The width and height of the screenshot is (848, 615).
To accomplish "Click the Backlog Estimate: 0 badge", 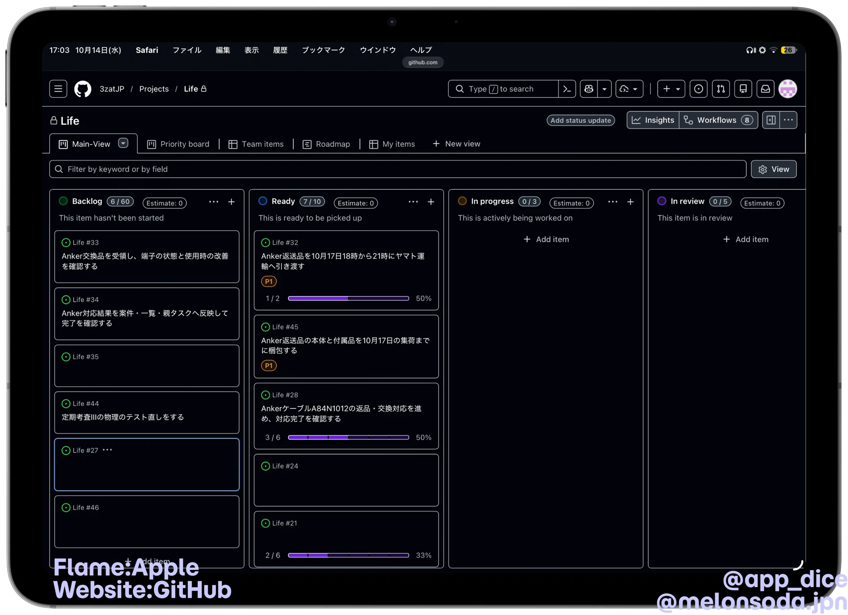I will (x=164, y=203).
